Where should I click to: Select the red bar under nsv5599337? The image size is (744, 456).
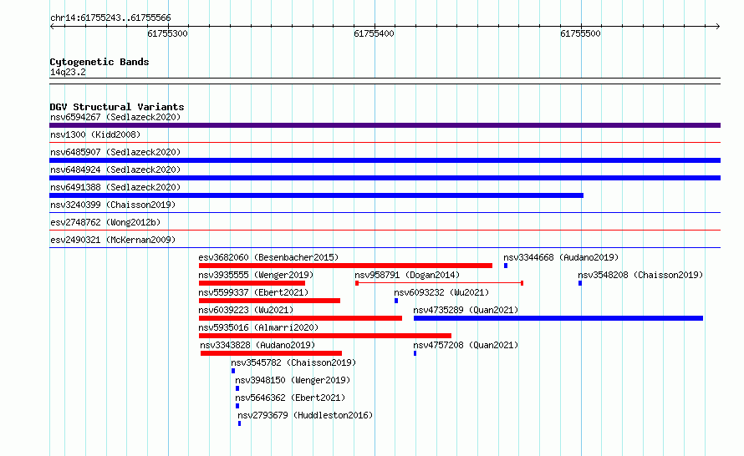click(x=269, y=301)
